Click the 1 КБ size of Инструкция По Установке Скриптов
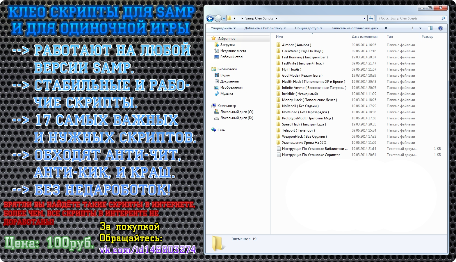Viewport: 456px width, 262px height. tap(437, 155)
